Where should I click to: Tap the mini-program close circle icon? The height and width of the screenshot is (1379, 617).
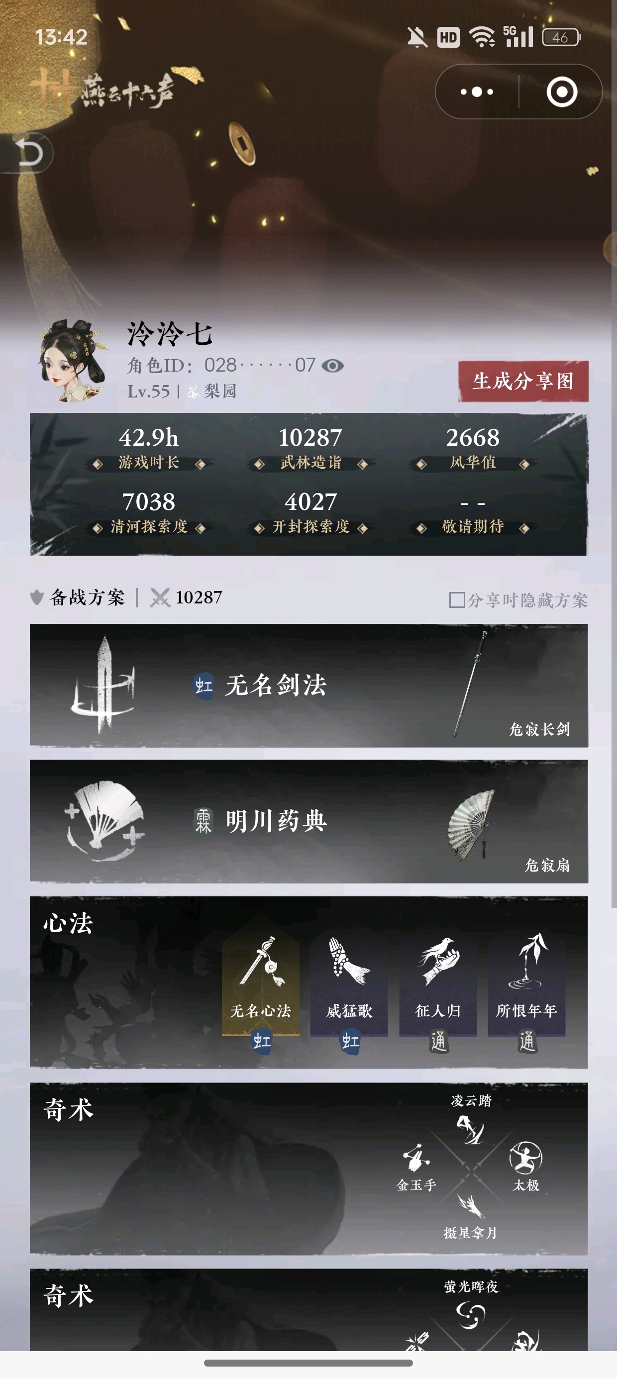(x=561, y=92)
